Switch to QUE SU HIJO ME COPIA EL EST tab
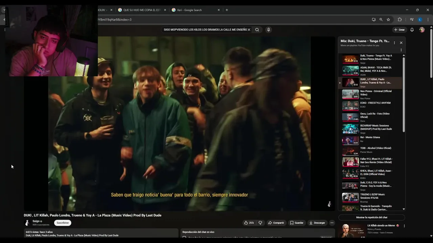 click(142, 10)
